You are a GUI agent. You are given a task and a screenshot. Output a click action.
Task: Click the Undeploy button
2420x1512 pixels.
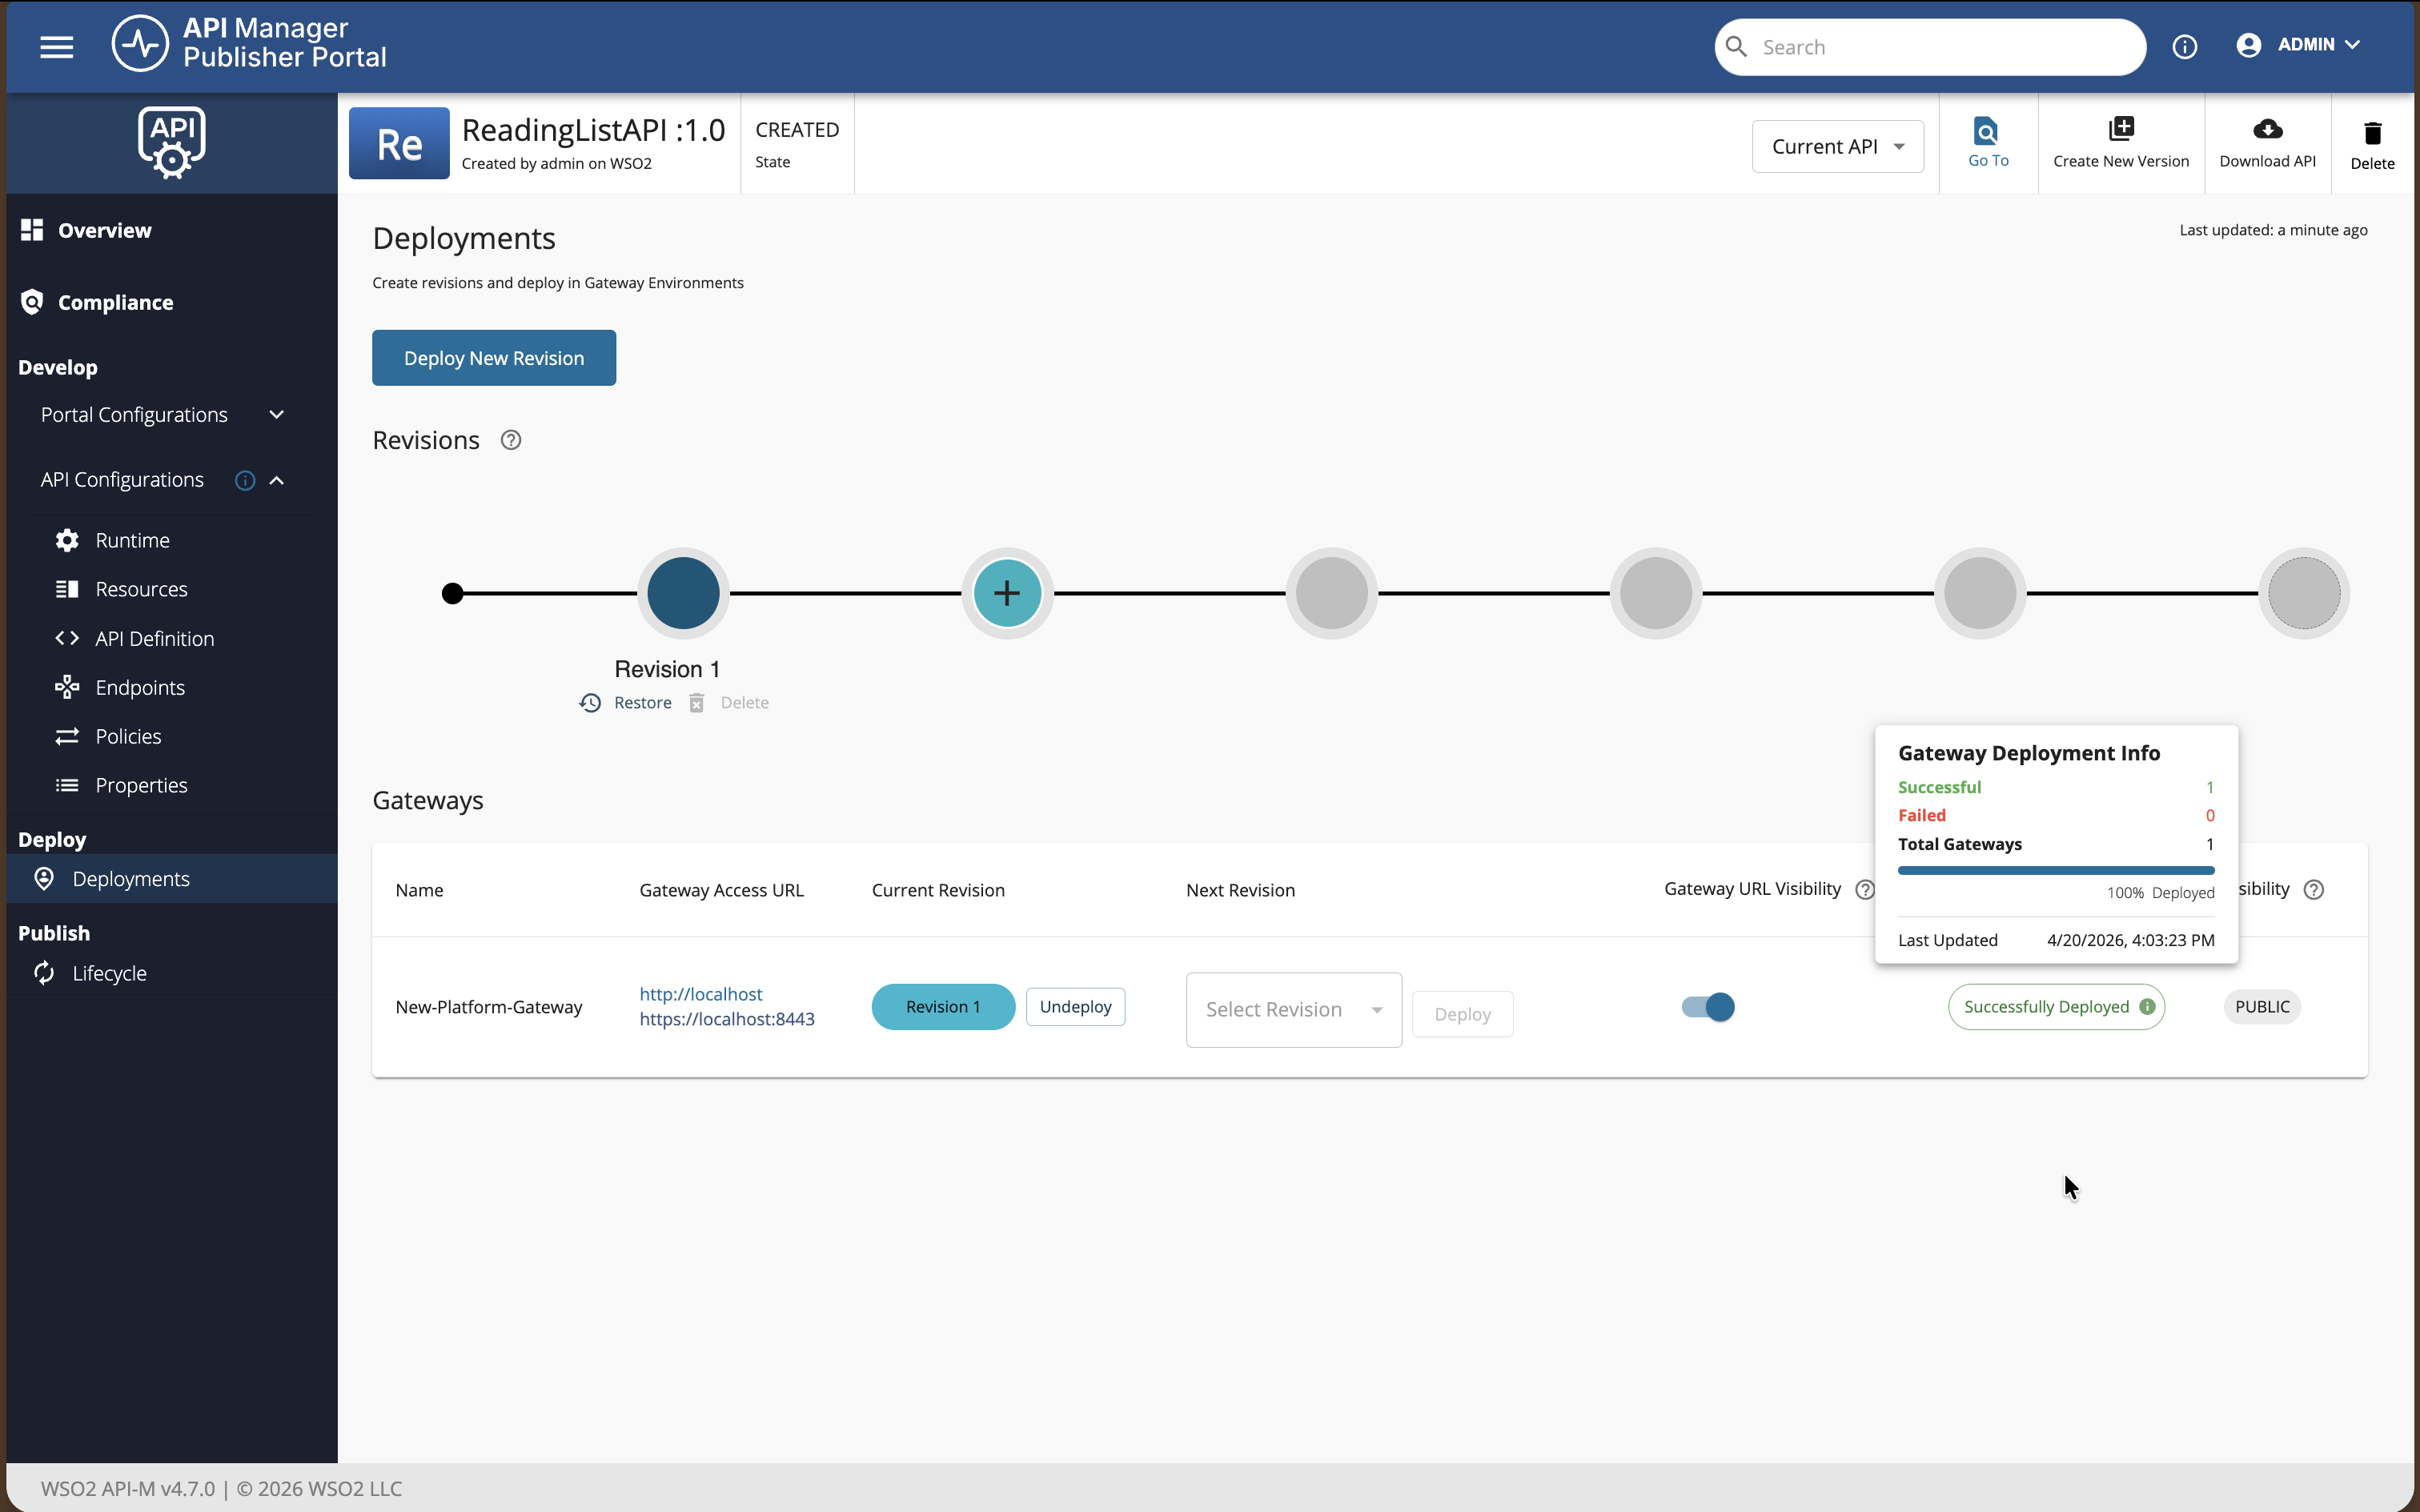[x=1075, y=1007]
